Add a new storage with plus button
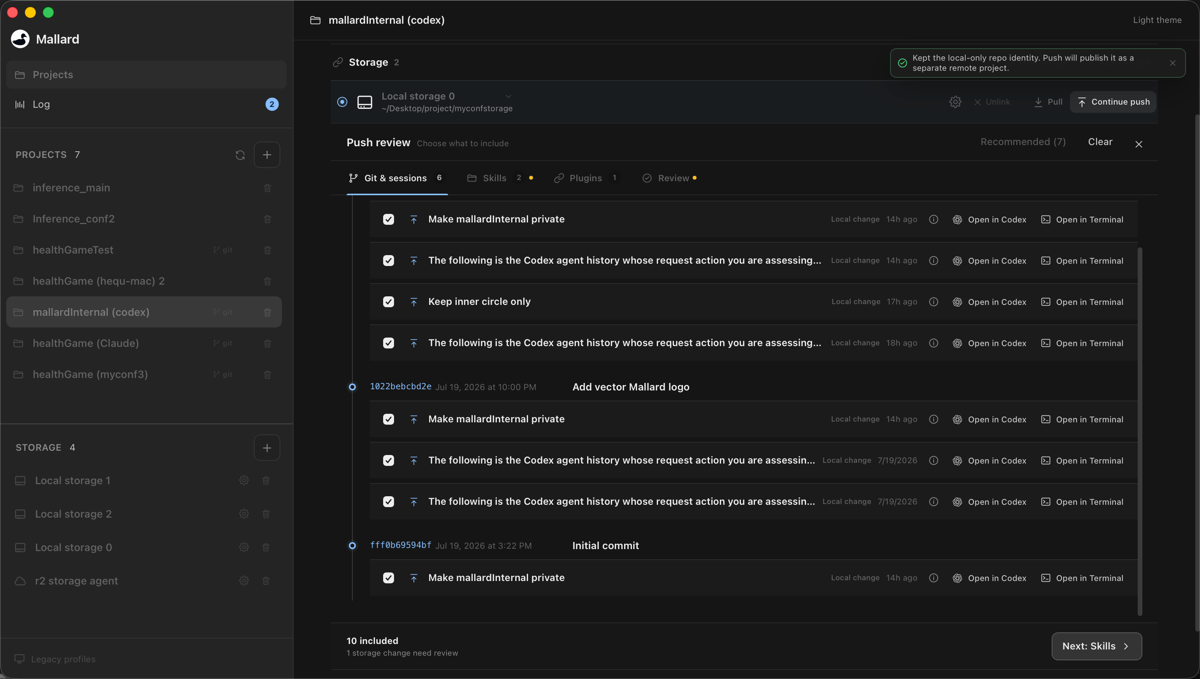The width and height of the screenshot is (1200, 679). (x=267, y=448)
